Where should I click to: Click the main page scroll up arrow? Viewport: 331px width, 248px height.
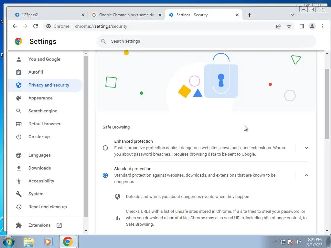pyautogui.click(x=327, y=53)
